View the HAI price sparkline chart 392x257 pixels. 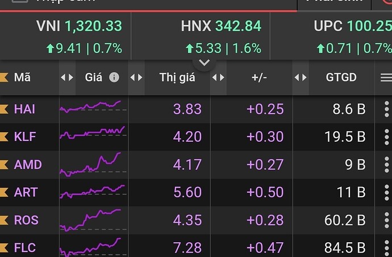(x=93, y=107)
